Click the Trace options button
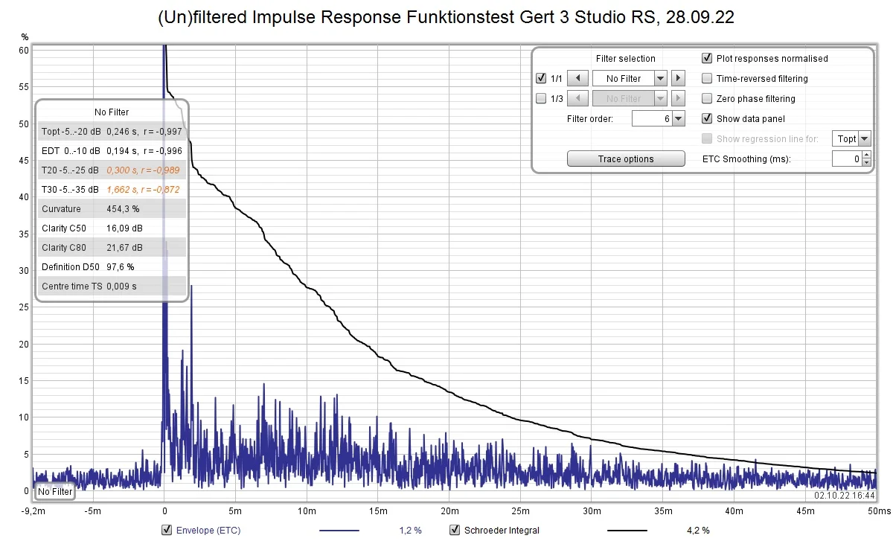Image resolution: width=893 pixels, height=541 pixels. point(626,159)
